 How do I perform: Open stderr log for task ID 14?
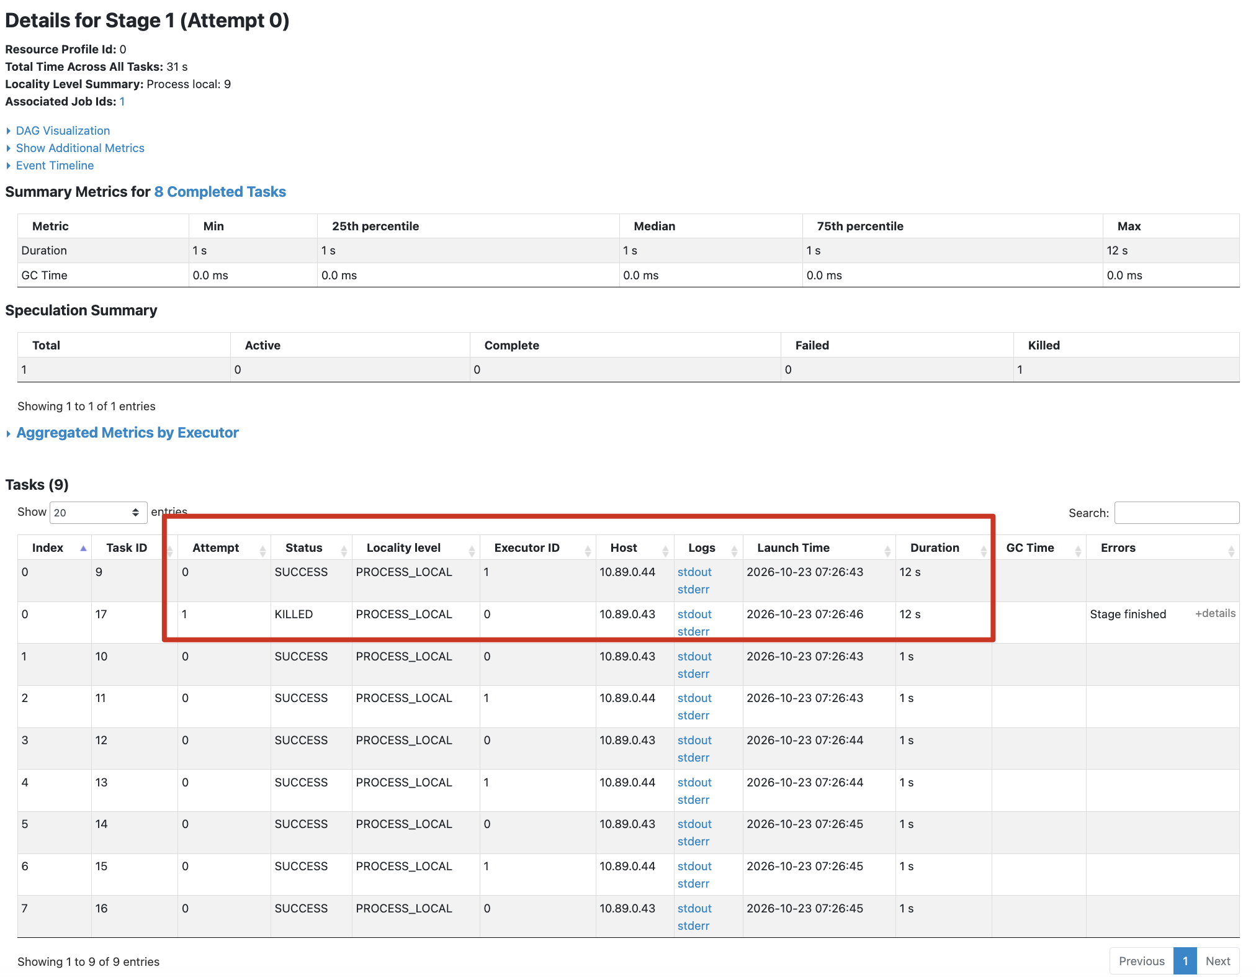click(693, 841)
